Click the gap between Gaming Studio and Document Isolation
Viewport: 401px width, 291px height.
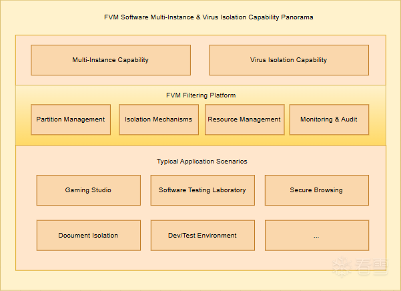[88, 213]
